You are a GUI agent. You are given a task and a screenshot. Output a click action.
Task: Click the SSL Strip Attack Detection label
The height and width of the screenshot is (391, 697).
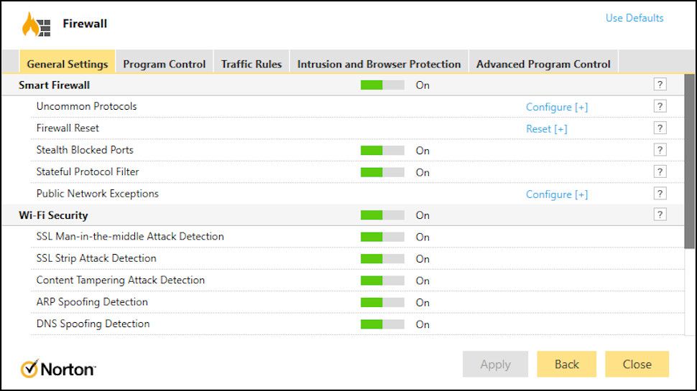(96, 258)
